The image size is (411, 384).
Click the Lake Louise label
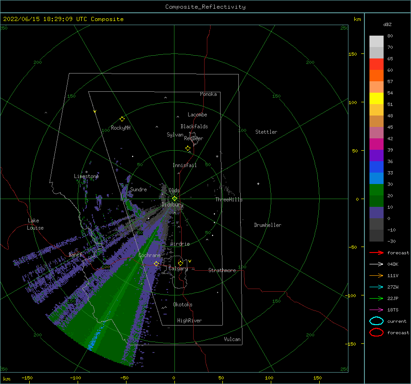coord(36,224)
